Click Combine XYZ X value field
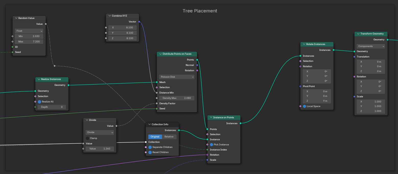398x174 pixels. pos(122,28)
